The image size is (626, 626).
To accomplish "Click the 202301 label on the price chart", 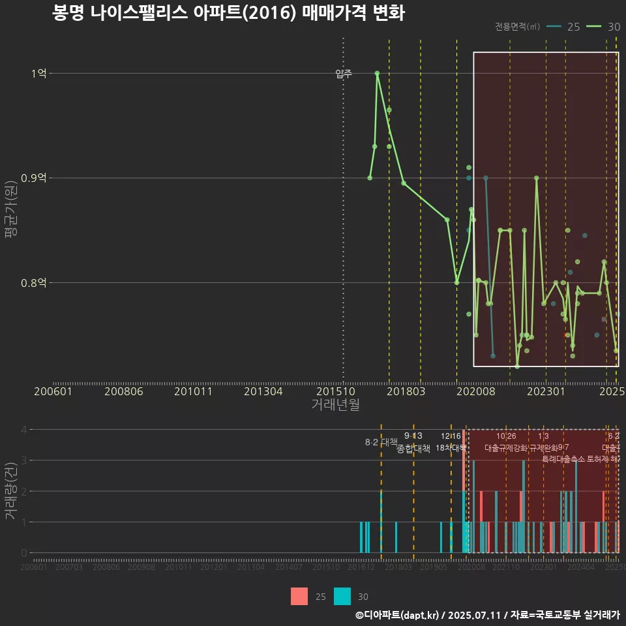I will pos(546,391).
